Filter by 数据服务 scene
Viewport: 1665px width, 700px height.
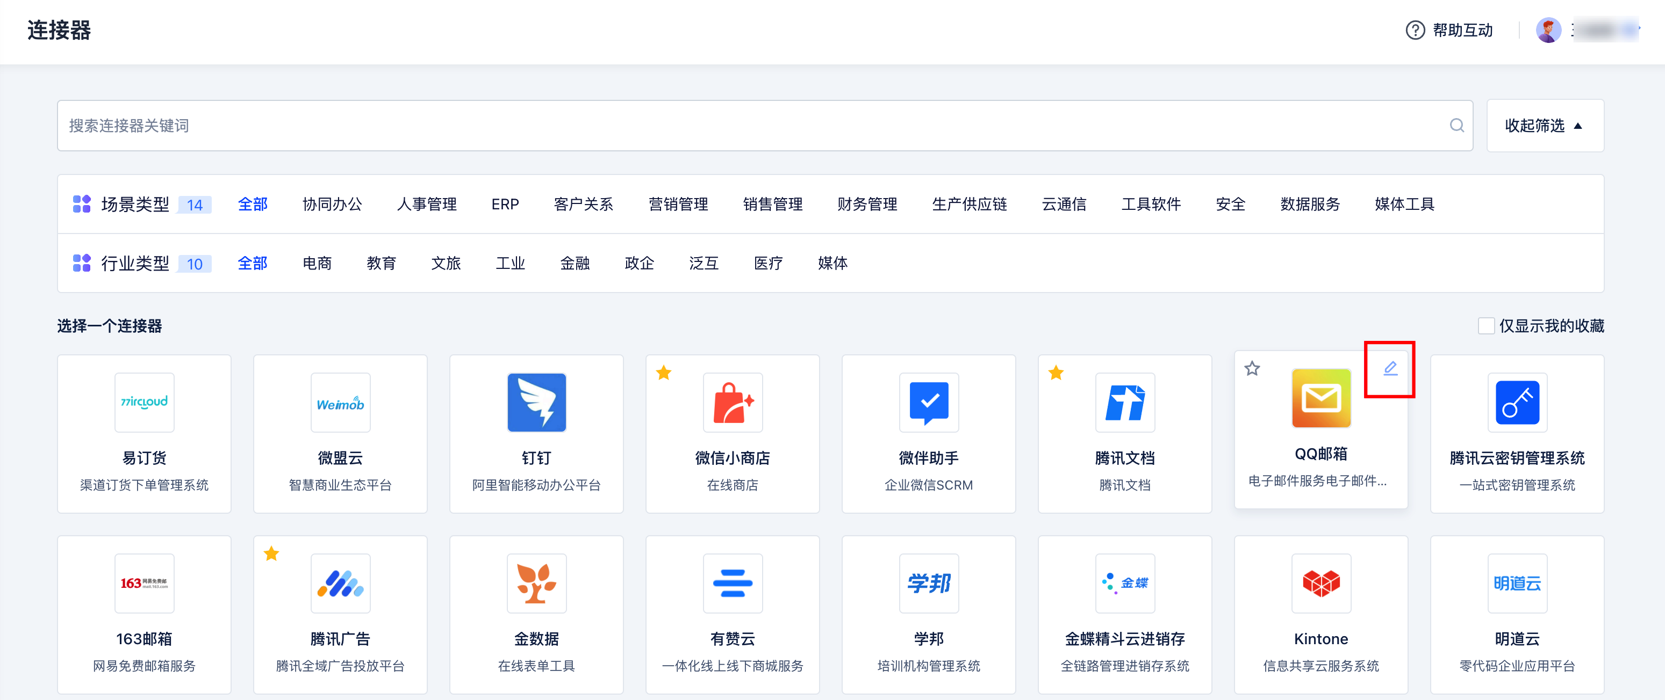click(x=1310, y=204)
